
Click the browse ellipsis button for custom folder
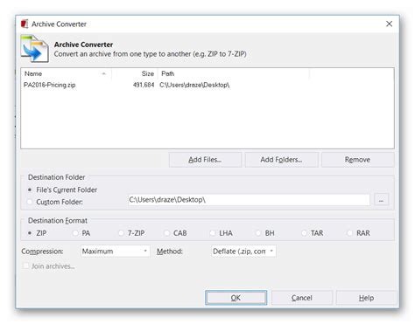pos(381,200)
